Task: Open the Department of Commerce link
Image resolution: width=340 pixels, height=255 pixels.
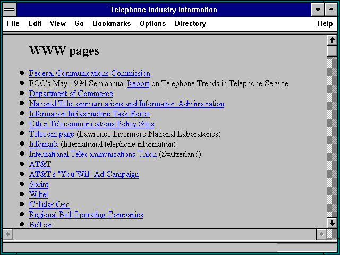Action: [71, 93]
